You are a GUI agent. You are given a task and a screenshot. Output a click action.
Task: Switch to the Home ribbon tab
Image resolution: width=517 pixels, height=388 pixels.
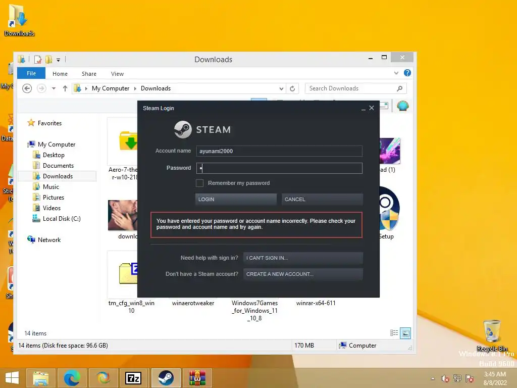tap(60, 74)
